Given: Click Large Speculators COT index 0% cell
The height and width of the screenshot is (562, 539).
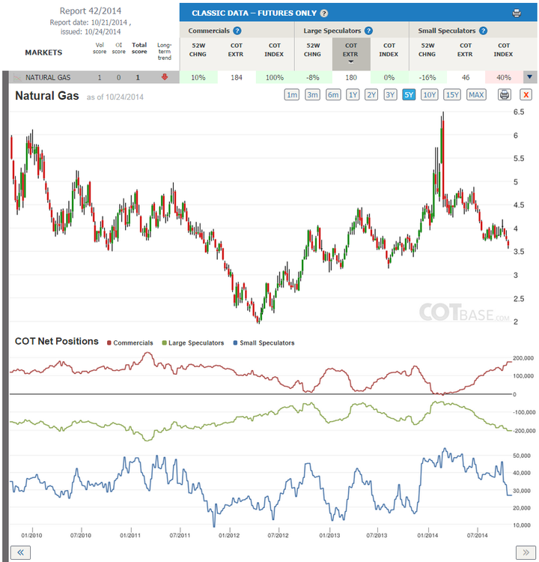Looking at the screenshot, I should pos(389,77).
